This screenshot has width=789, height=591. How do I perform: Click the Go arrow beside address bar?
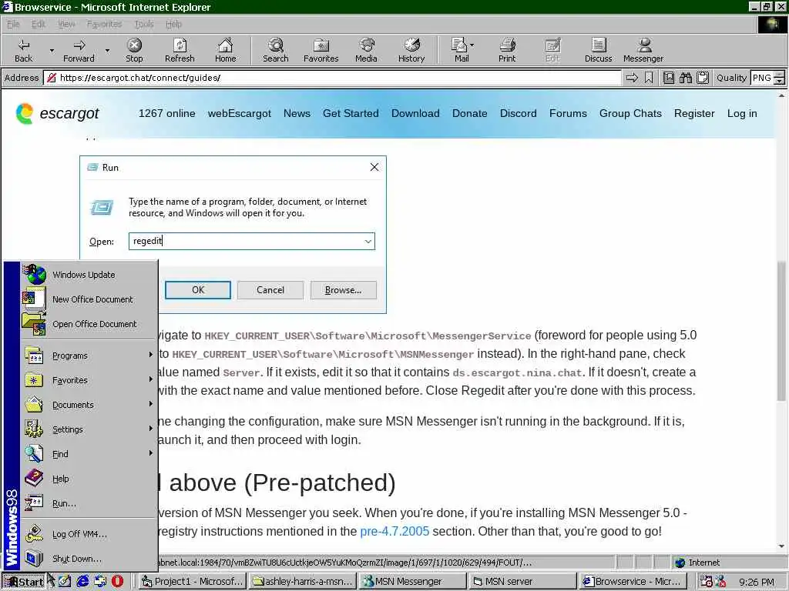click(x=632, y=78)
